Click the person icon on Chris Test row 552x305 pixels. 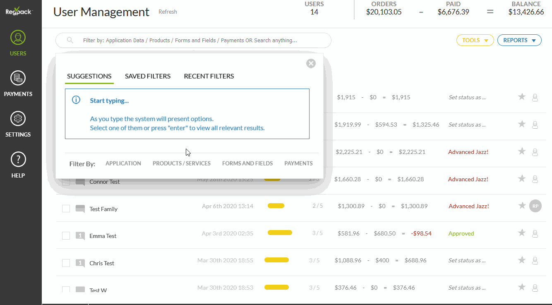tap(535, 261)
